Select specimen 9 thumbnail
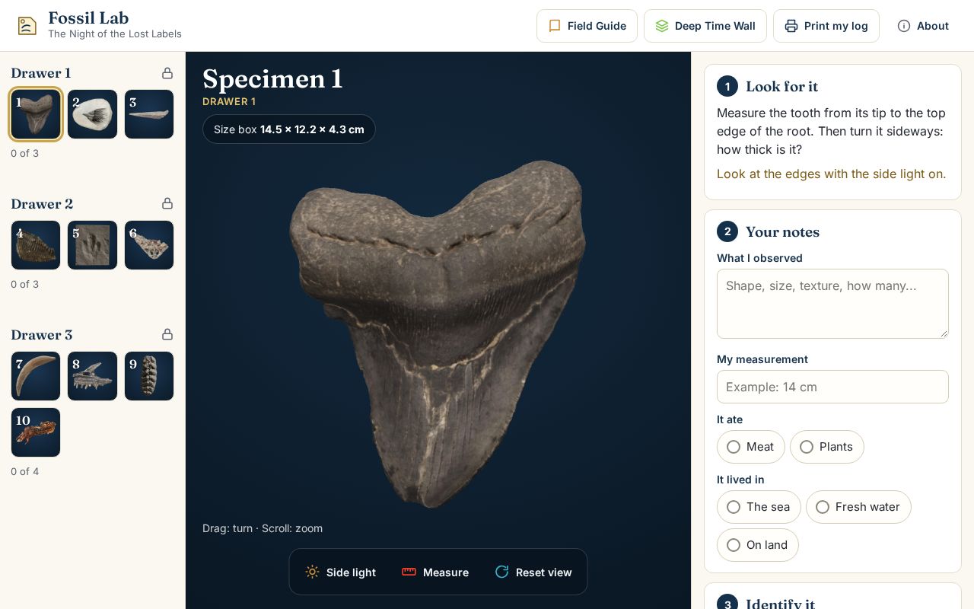This screenshot has width=974, height=609. [149, 376]
